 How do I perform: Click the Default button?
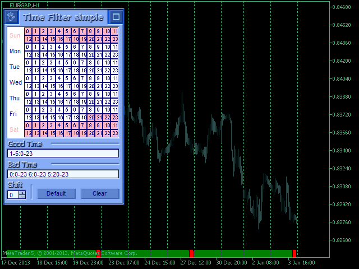click(x=56, y=193)
